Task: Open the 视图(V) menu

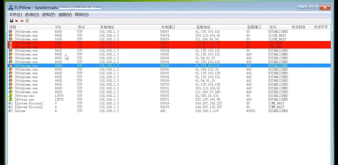Action: 65,14
